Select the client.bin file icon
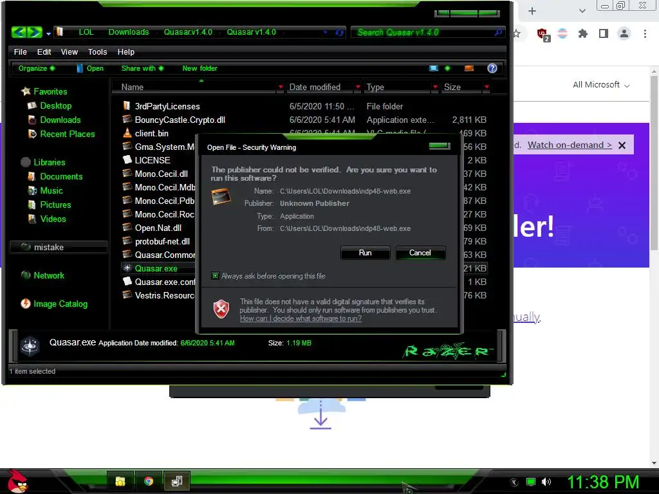This screenshot has height=494, width=659. coord(127,133)
